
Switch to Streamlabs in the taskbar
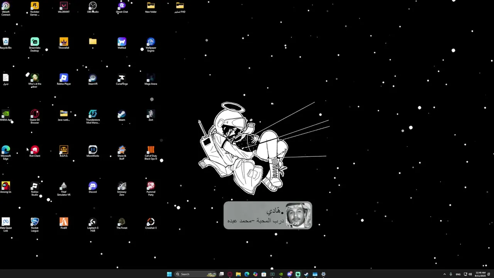point(298,274)
